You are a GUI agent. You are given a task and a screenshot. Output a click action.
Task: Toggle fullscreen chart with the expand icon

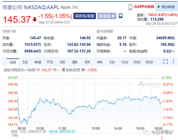pos(165,61)
